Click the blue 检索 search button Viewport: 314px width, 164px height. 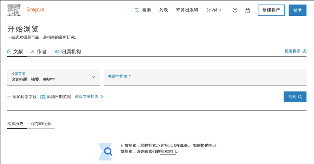pos(295,97)
